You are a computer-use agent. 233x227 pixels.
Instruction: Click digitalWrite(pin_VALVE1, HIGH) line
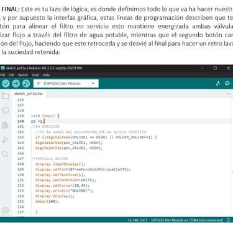pyautogui.click(x=69, y=143)
